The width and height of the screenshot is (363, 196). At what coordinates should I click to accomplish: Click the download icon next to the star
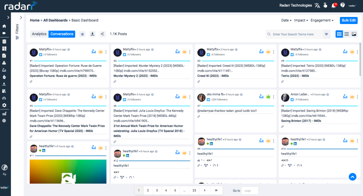coord(93,34)
